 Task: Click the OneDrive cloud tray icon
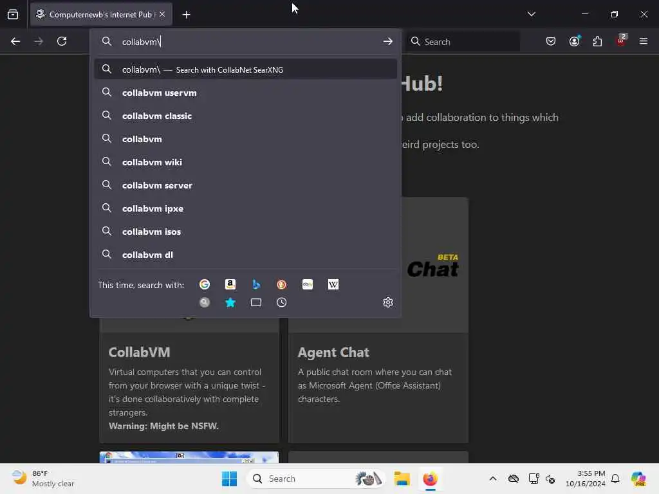(513, 479)
